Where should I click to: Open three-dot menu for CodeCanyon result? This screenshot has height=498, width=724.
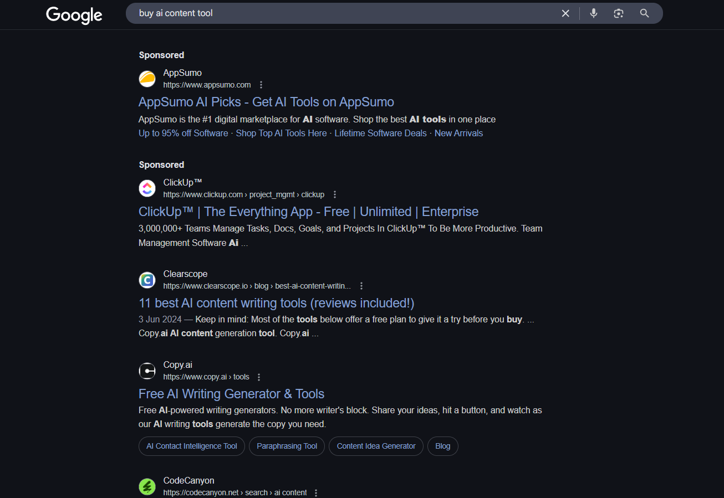point(316,492)
